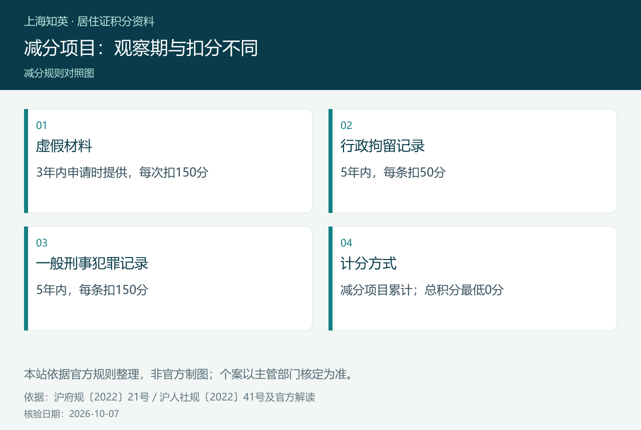Select the '计分方式' card heading
Image resolution: width=641 pixels, height=430 pixels.
(369, 263)
